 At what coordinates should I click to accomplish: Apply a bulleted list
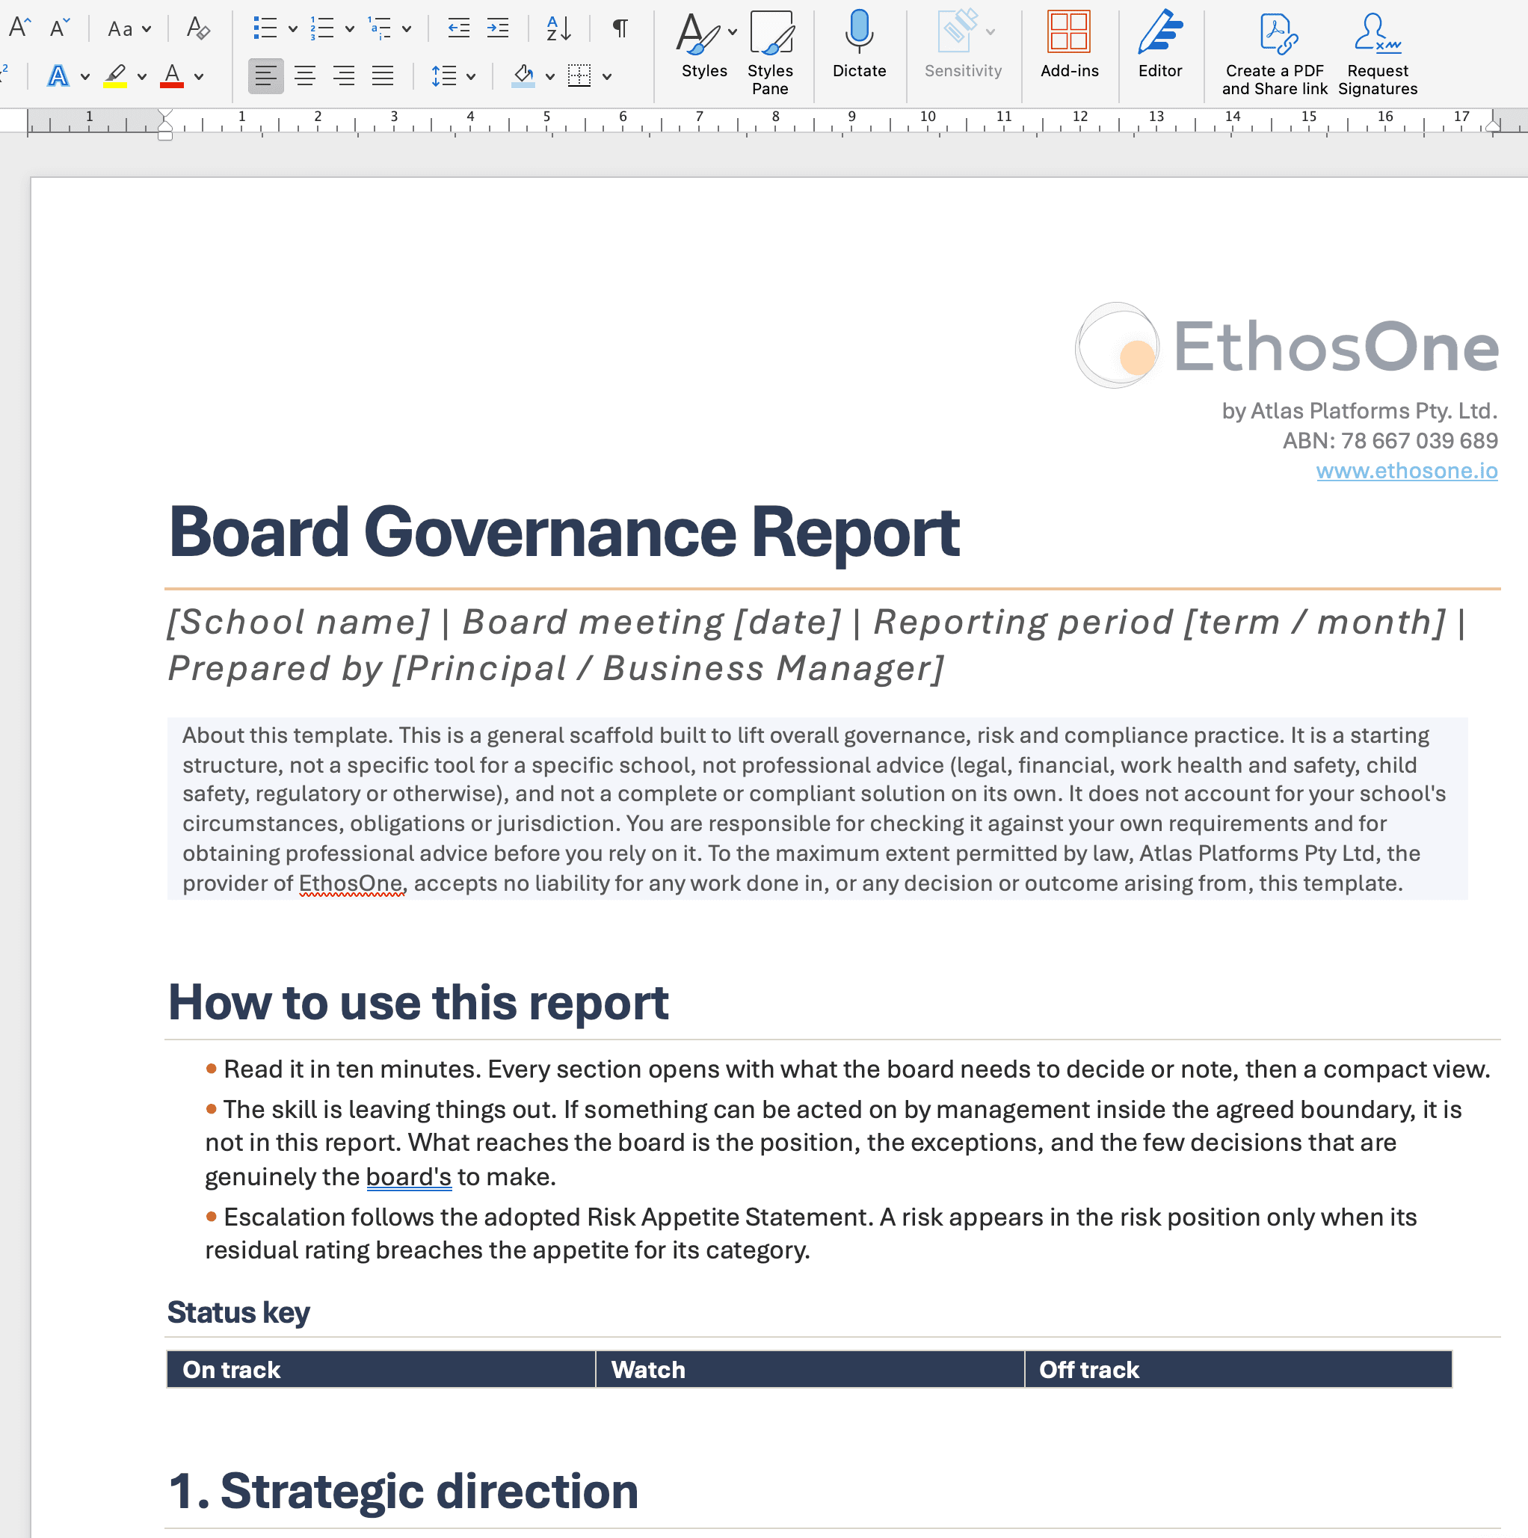(265, 28)
